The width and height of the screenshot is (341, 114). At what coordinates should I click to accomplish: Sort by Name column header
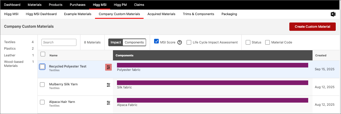tap(54, 55)
